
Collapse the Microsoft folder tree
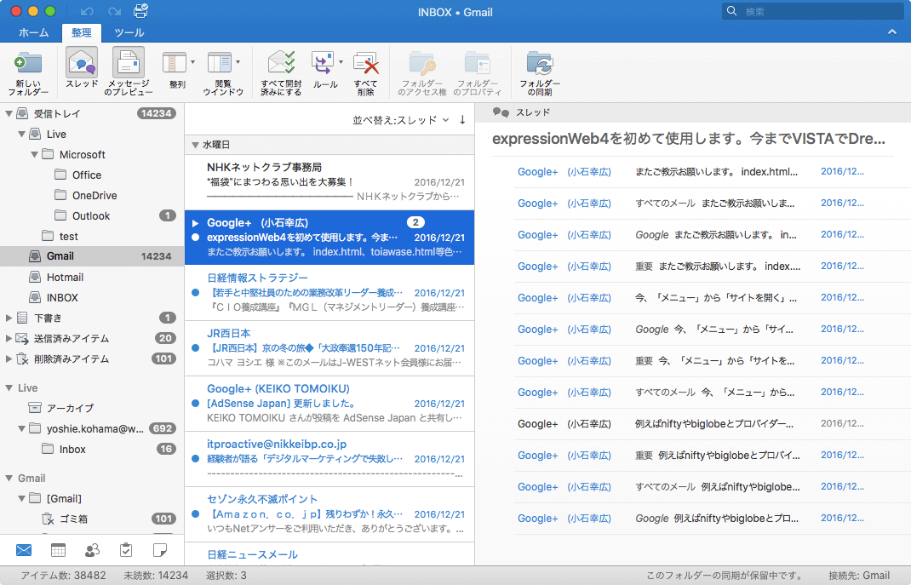tap(34, 155)
